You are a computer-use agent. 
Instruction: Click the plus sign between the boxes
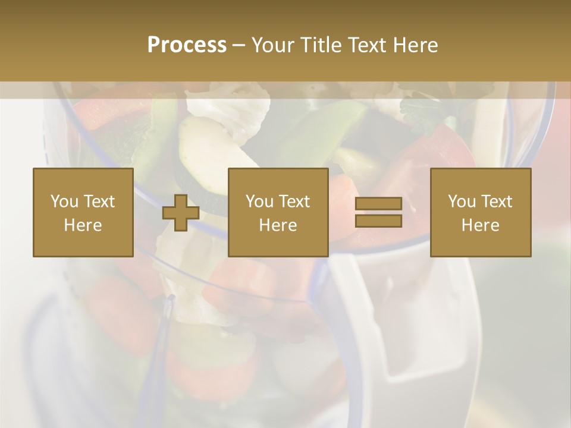click(181, 213)
